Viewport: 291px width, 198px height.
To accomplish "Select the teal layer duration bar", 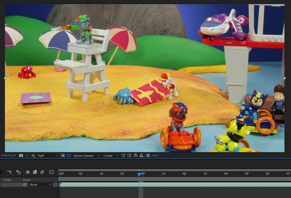I will (x=175, y=185).
